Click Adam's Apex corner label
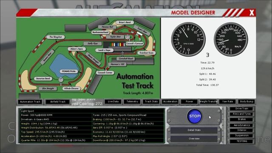This screenshot has height=153, width=272. pos(76,49)
